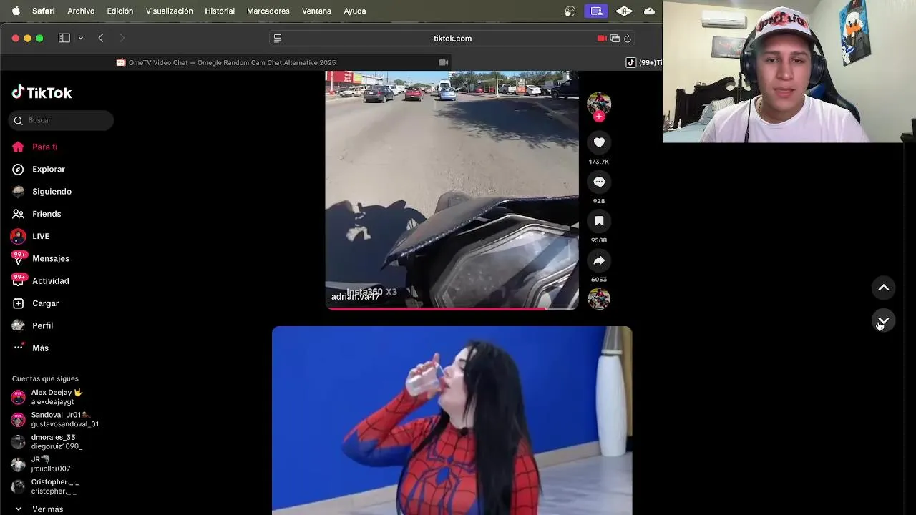Open the Marcadores menu
This screenshot has width=916, height=515.
pyautogui.click(x=268, y=11)
